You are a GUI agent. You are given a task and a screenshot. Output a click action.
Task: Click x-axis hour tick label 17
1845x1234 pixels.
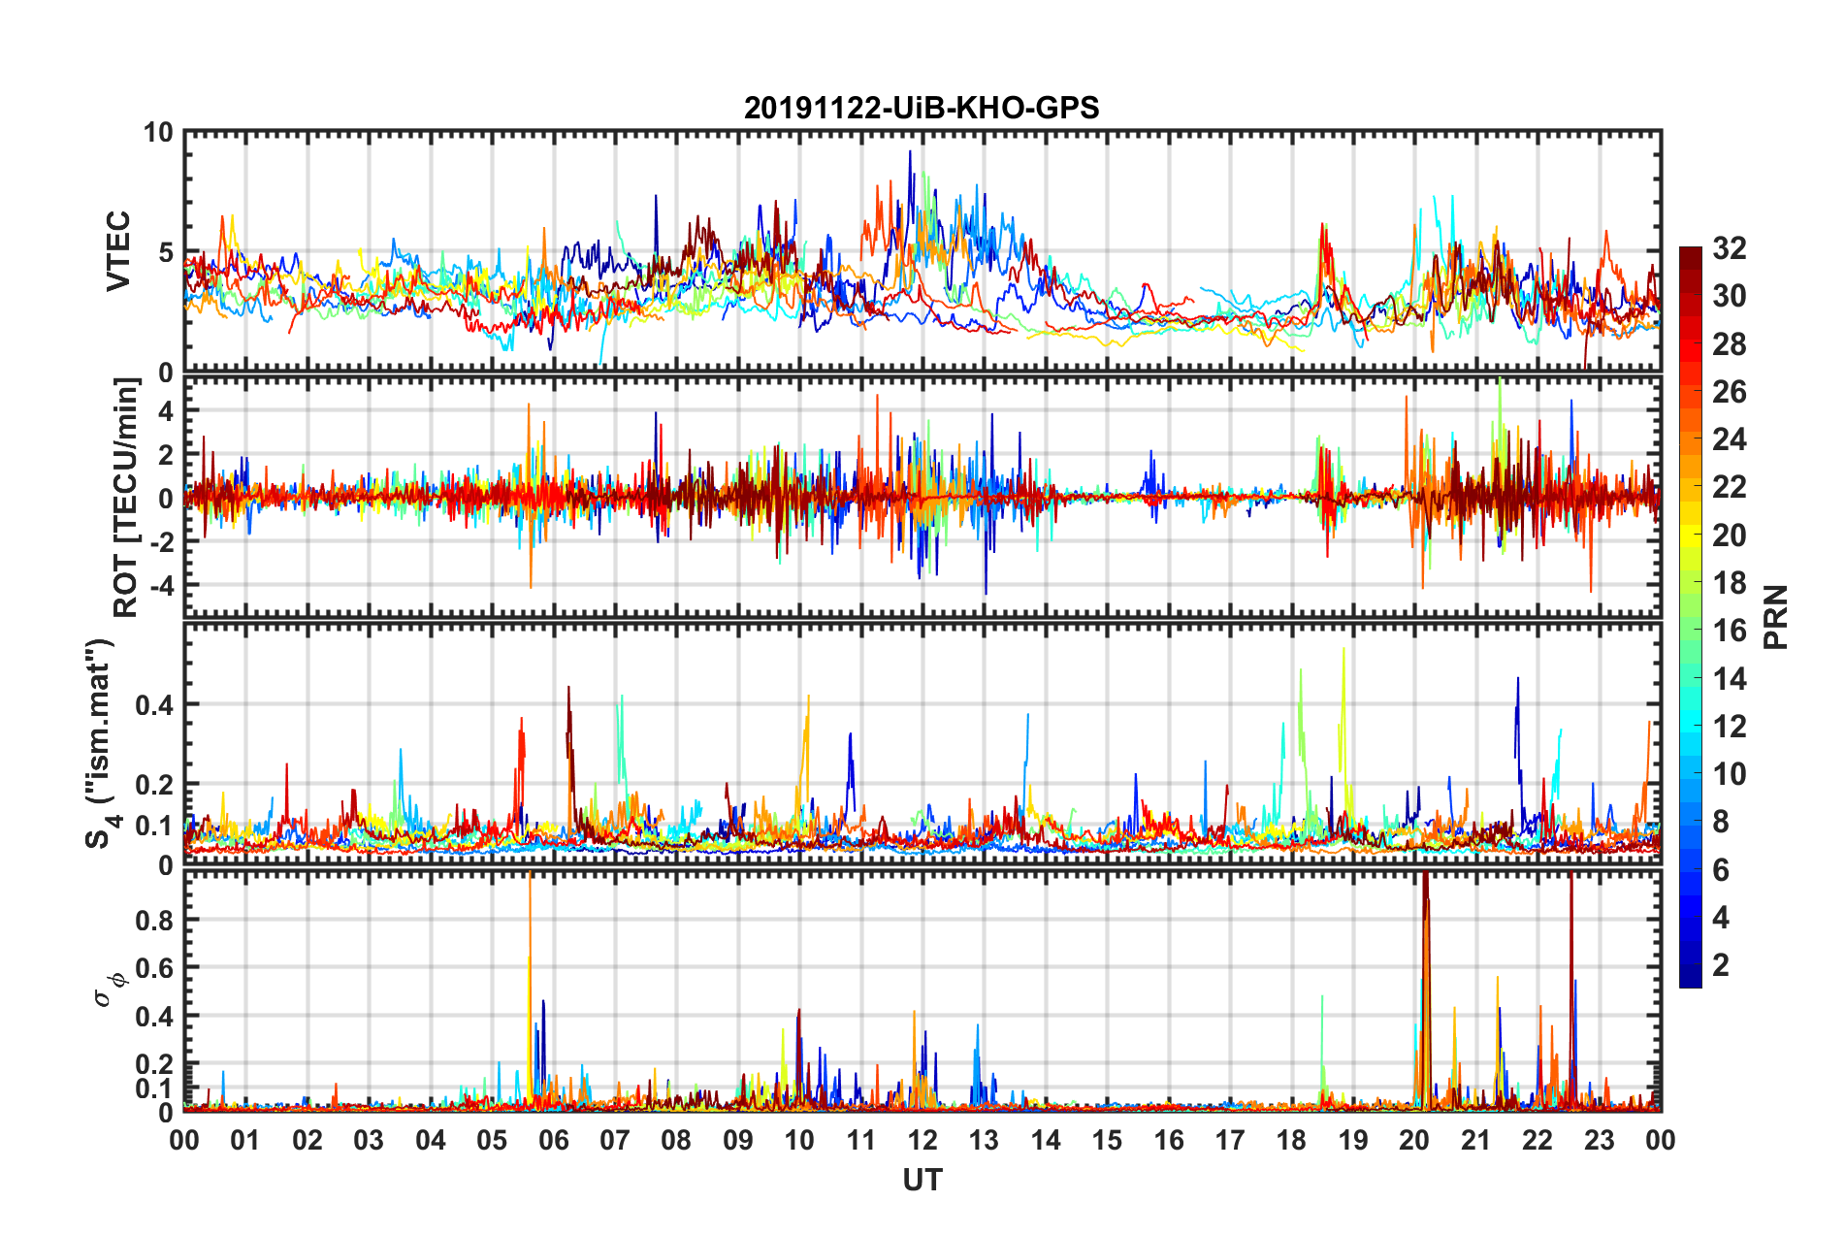pyautogui.click(x=1230, y=1141)
